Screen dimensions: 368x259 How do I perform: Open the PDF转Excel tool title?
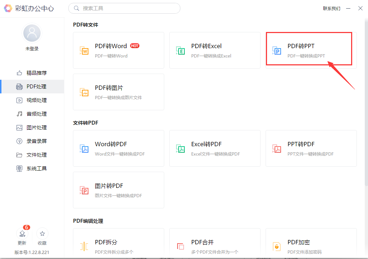206,46
